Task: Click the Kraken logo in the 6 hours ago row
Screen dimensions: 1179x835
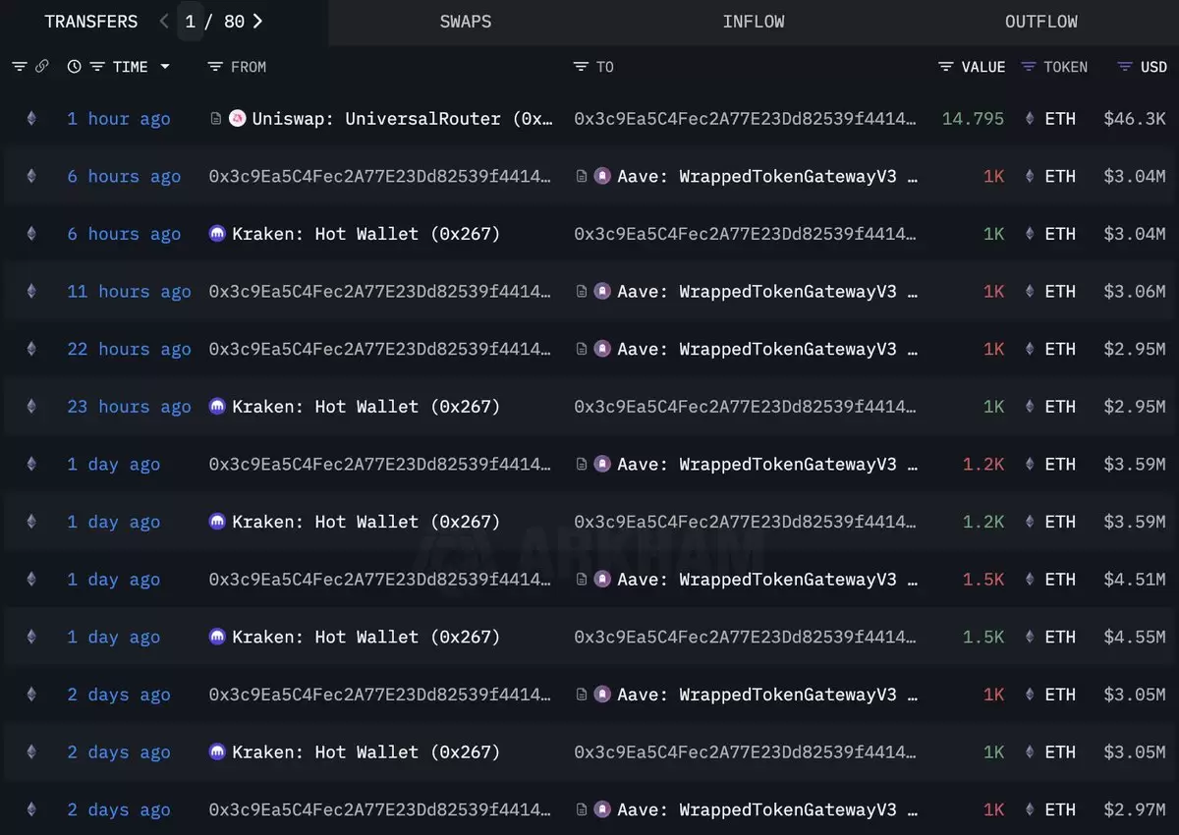Action: pyautogui.click(x=218, y=234)
